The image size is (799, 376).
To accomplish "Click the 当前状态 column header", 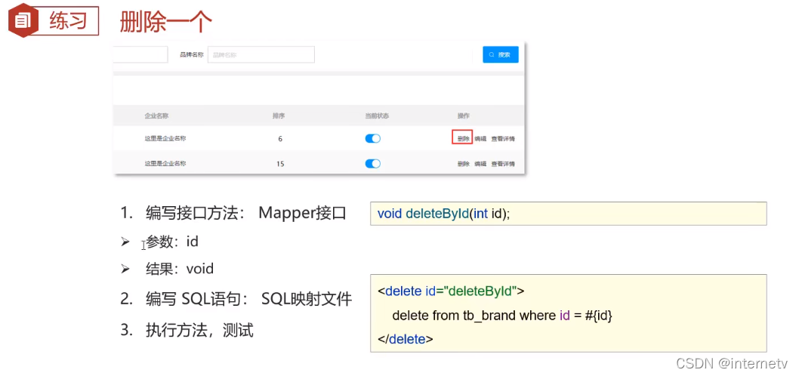I will point(377,116).
